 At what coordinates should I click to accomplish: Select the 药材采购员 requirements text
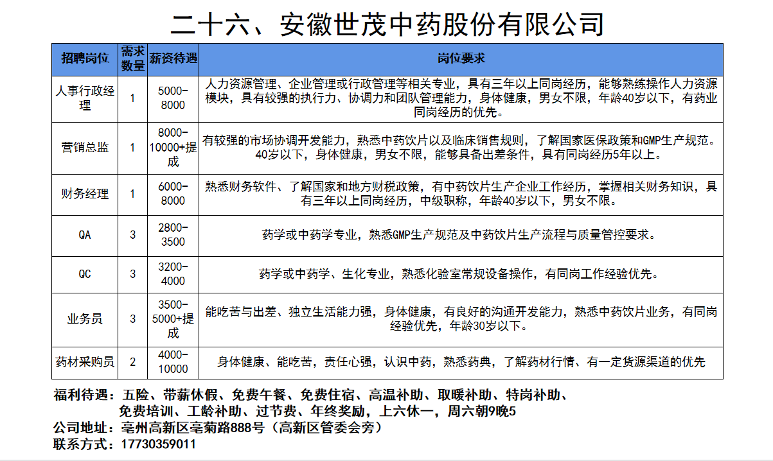461,362
